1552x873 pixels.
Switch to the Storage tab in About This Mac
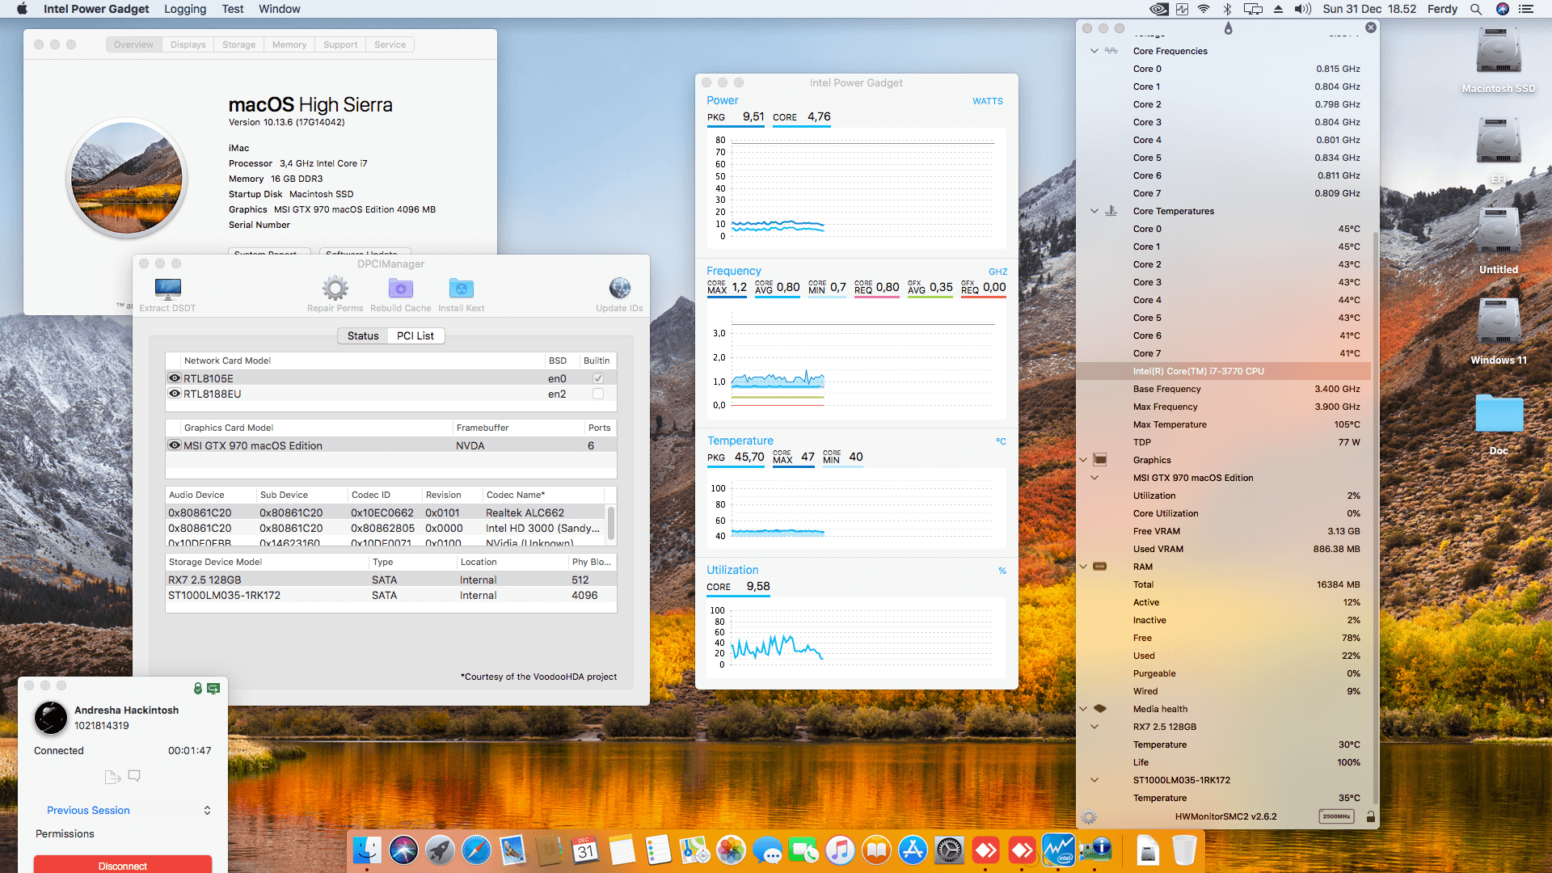(x=239, y=44)
